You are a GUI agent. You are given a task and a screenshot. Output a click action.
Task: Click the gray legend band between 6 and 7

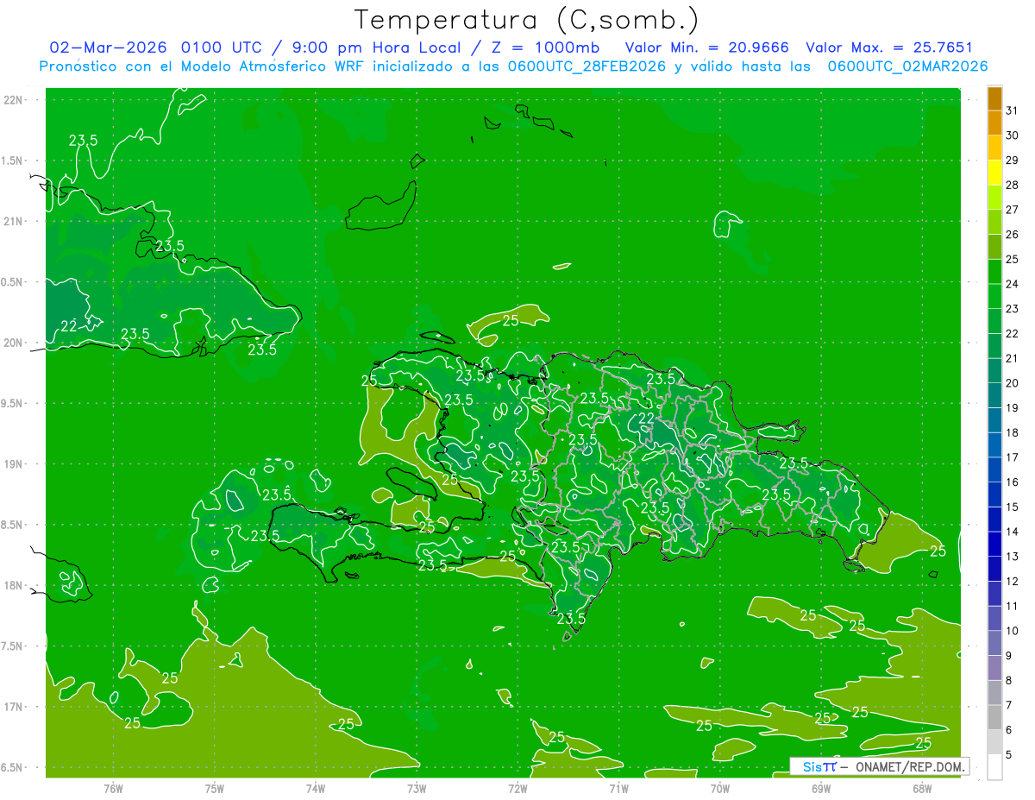995,717
